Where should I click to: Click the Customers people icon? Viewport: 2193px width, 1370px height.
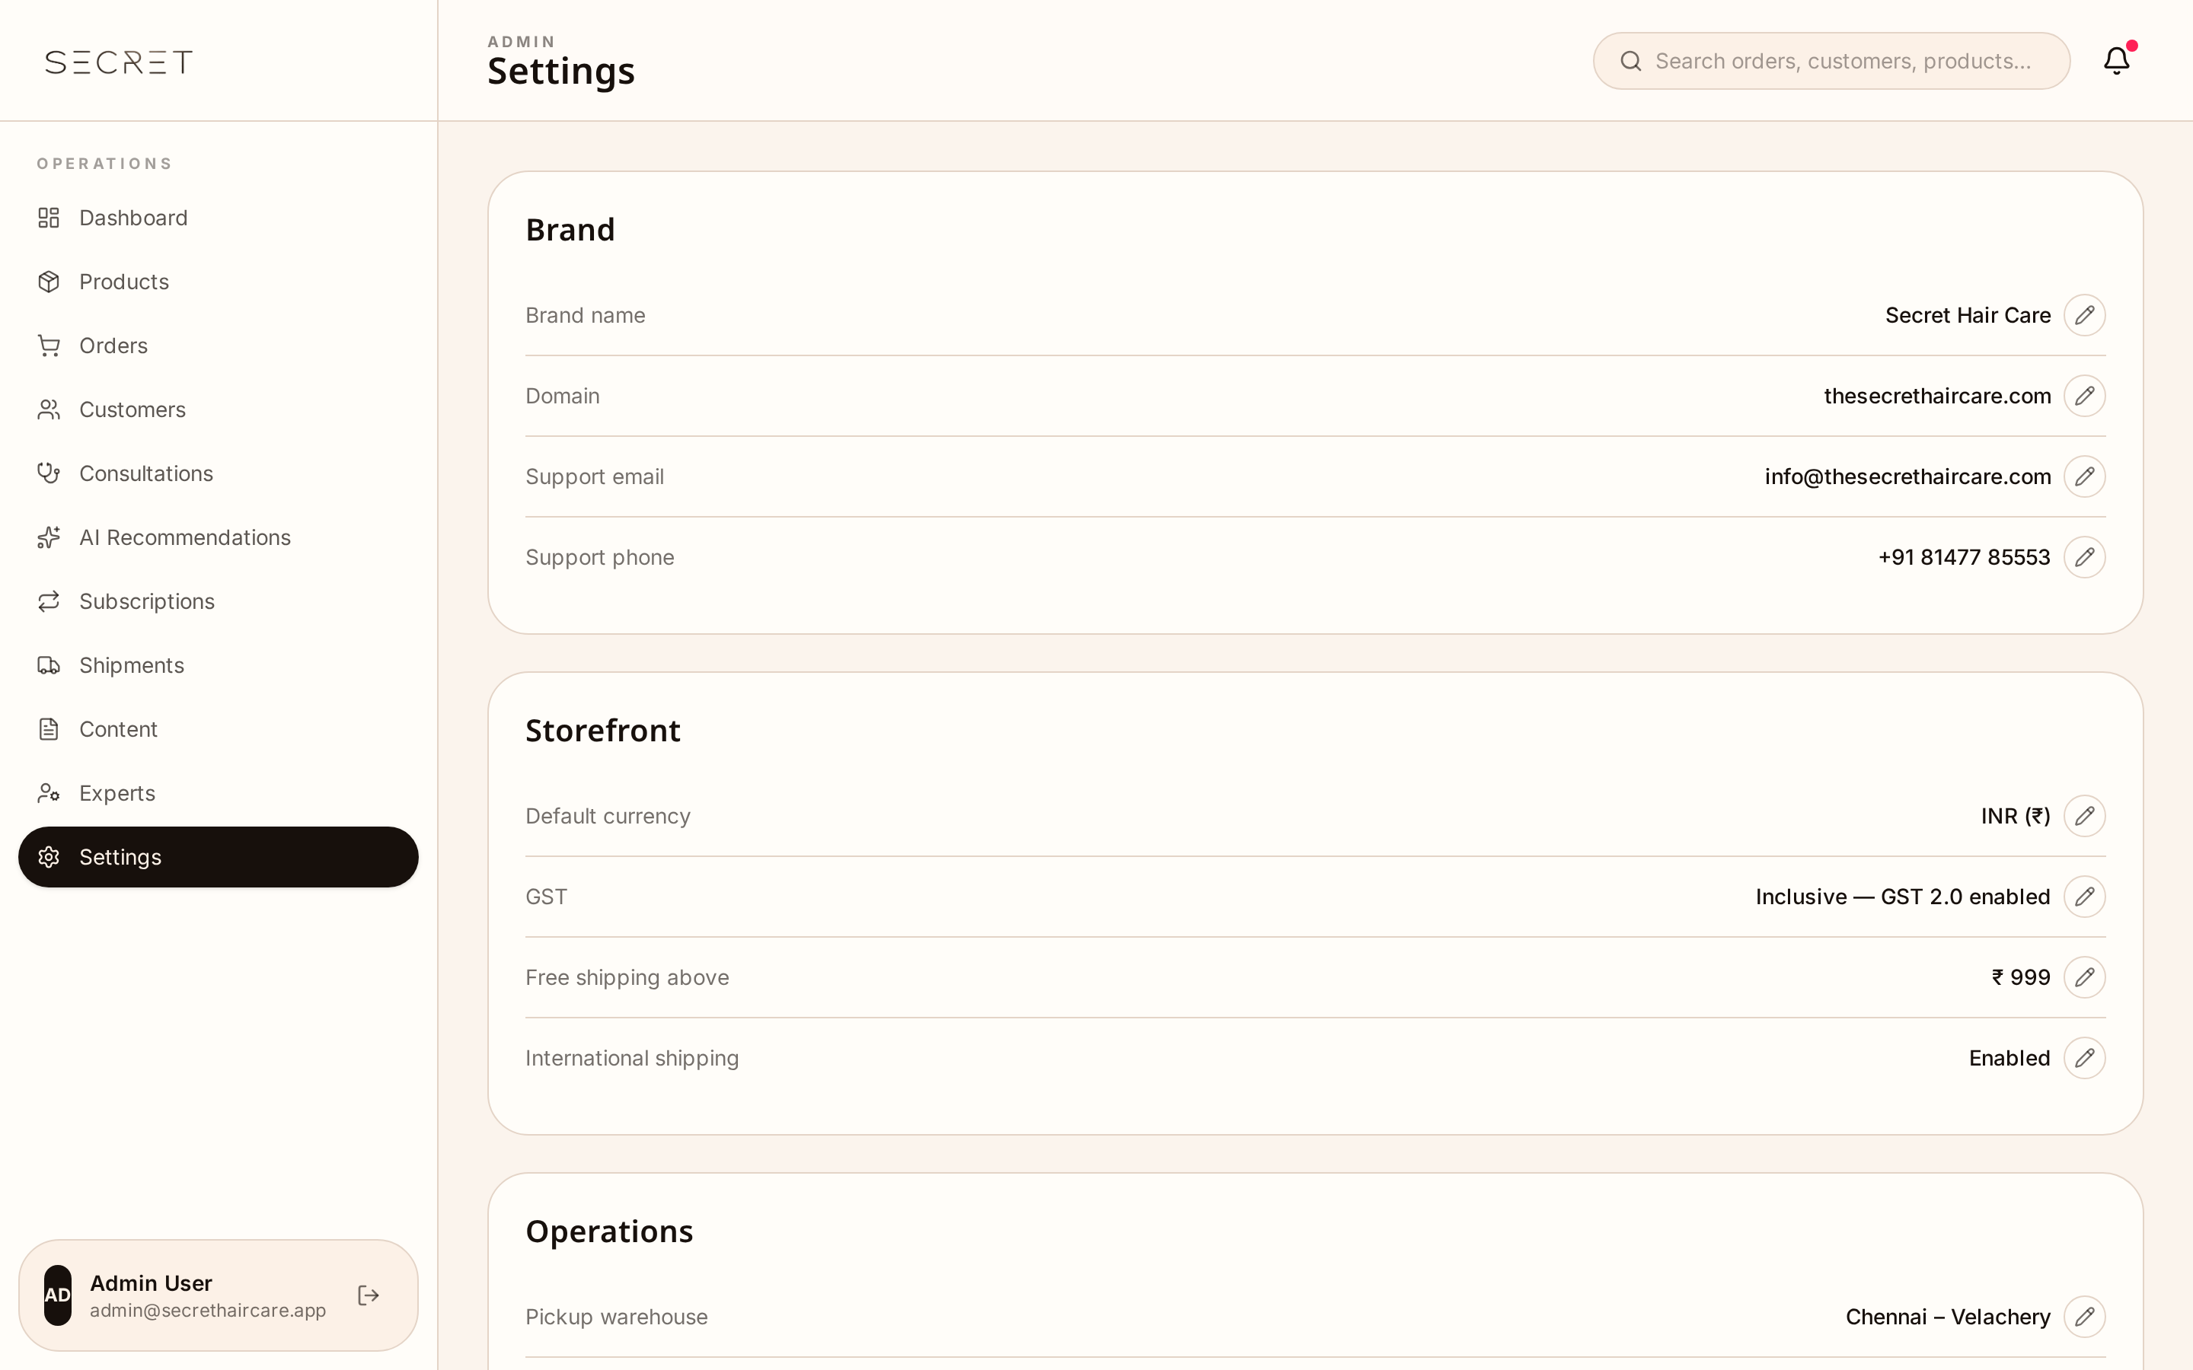(x=49, y=409)
